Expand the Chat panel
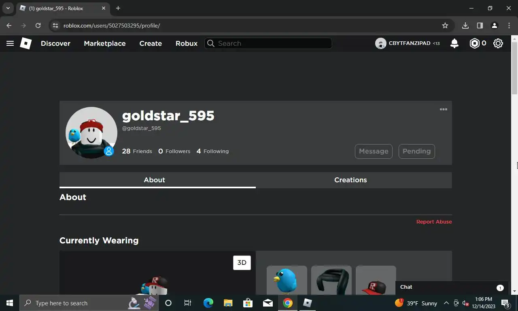518x311 pixels. point(452,287)
